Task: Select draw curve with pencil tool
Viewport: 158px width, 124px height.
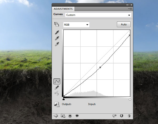Action: pos(57,87)
